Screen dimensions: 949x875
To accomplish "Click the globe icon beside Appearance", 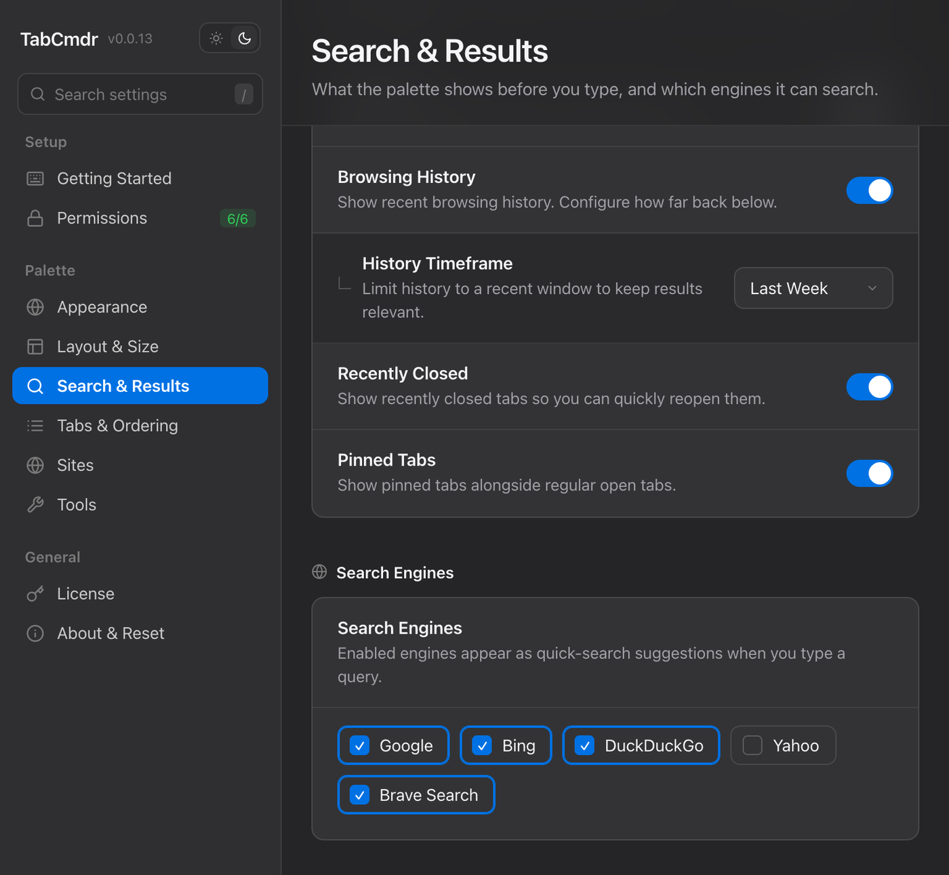I will click(35, 307).
